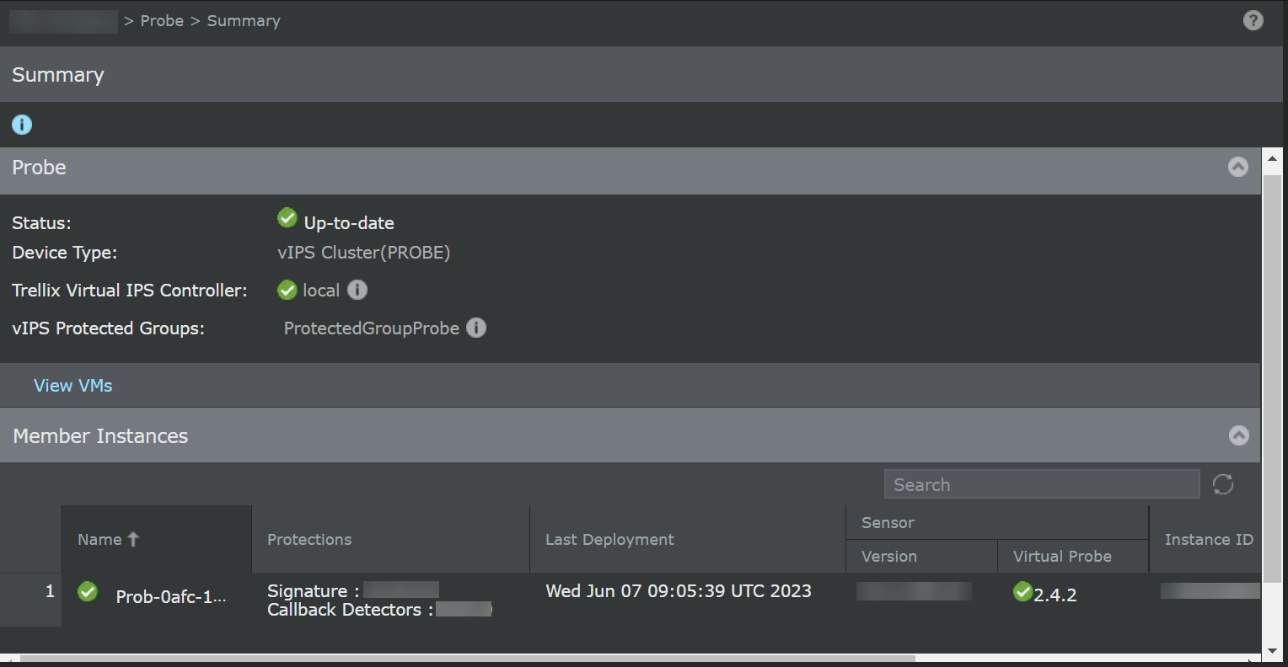Click the green check beside local controller
The image size is (1288, 667).
287,290
